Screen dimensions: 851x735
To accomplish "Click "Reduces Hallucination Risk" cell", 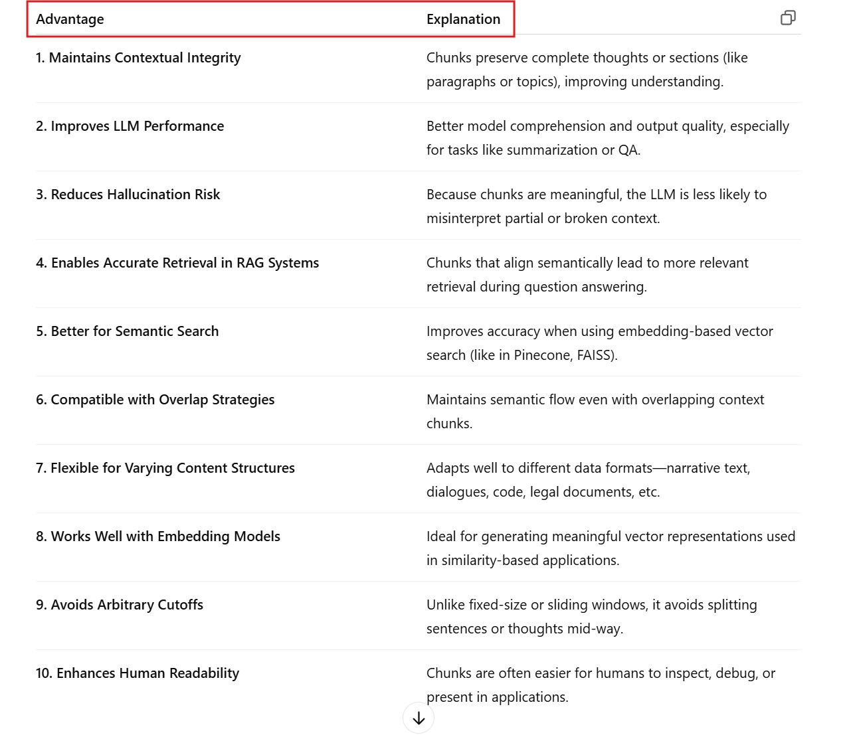I will (128, 195).
